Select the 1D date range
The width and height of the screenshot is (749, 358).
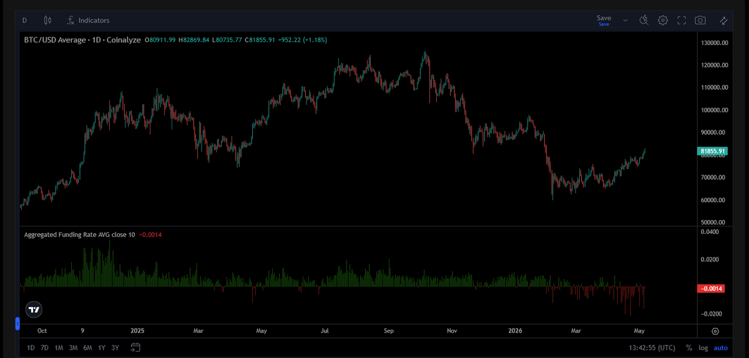pos(31,347)
